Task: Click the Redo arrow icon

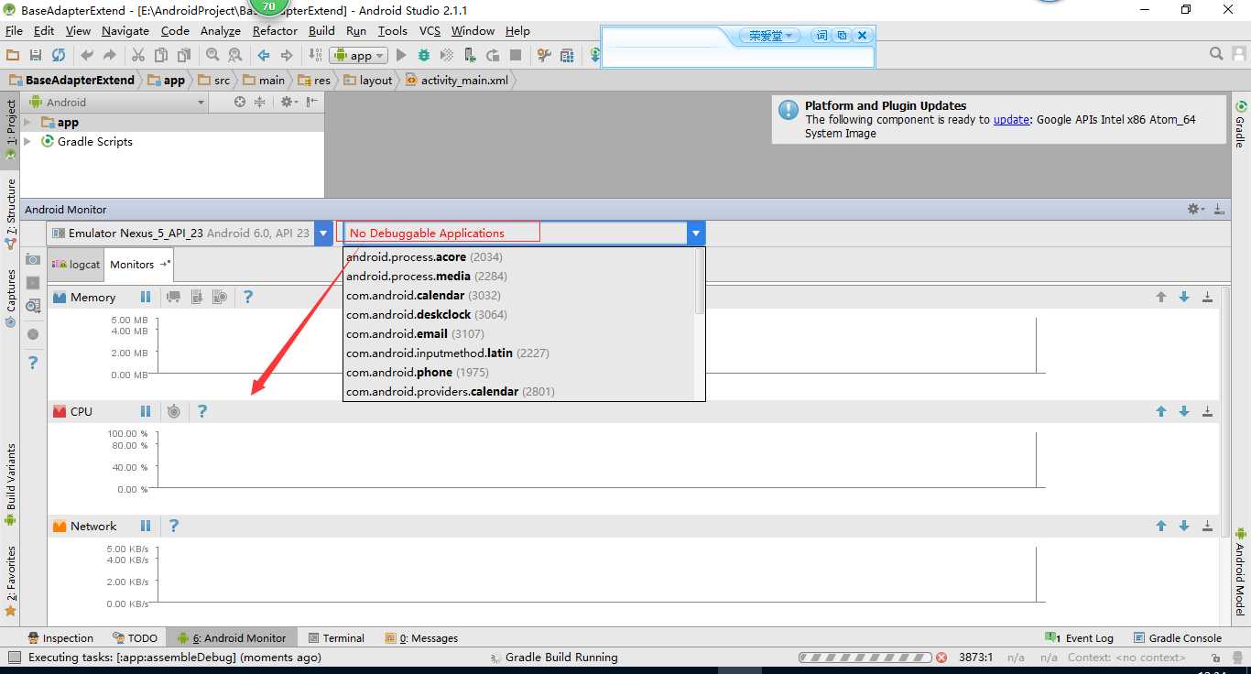Action: pos(109,55)
